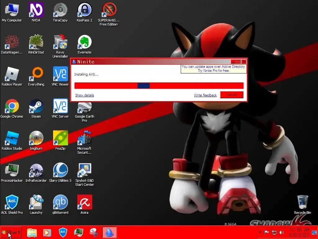This screenshot has height=239, width=318.
Task: Select the AOL Shield Pro desktop shortcut
Action: coord(12,205)
